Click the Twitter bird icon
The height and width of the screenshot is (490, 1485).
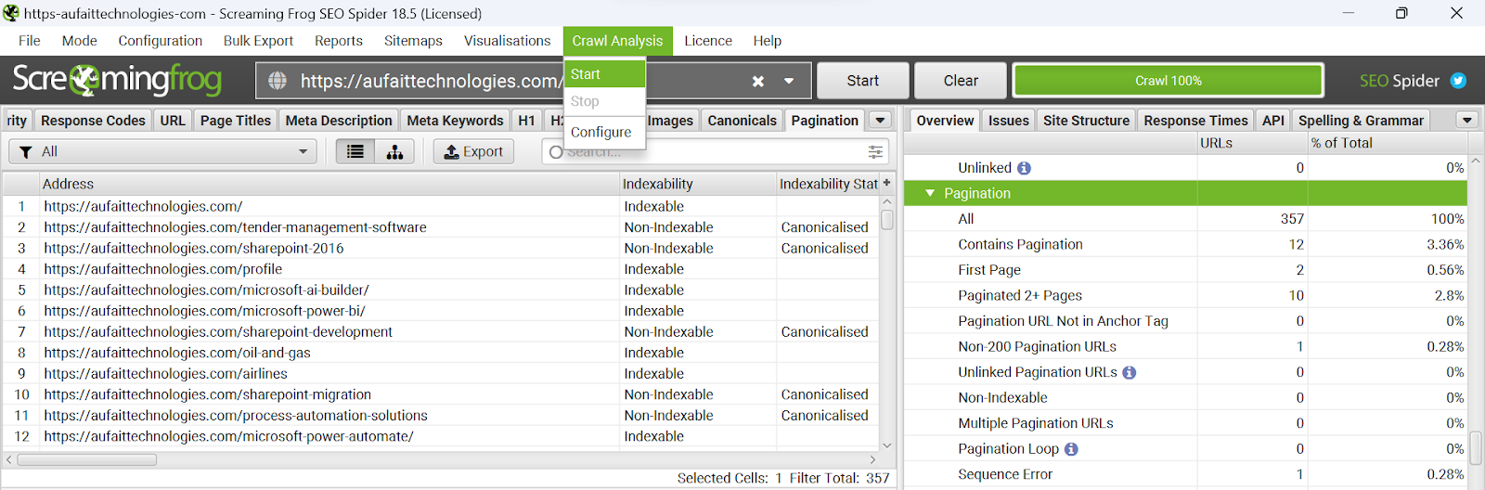[x=1458, y=81]
